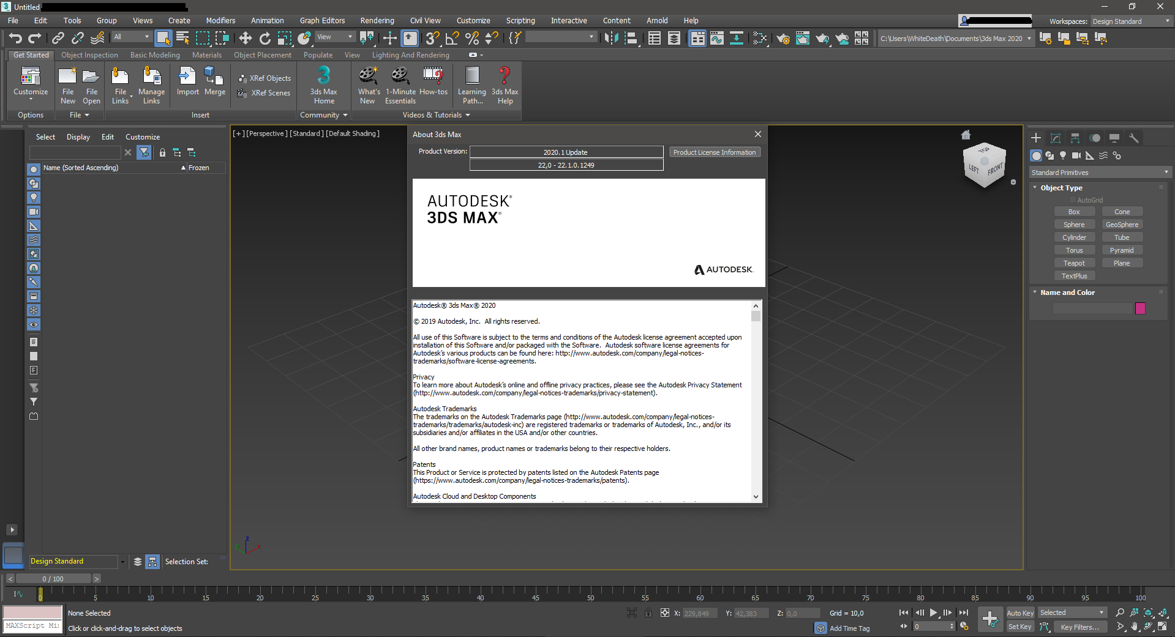Image resolution: width=1175 pixels, height=637 pixels.
Task: Click the pink object color swatch
Action: (1140, 308)
